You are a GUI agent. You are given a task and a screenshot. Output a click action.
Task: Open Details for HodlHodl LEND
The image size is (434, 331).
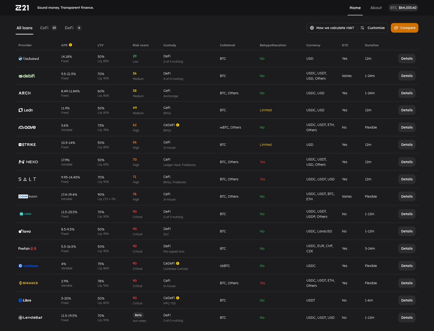(x=407, y=214)
